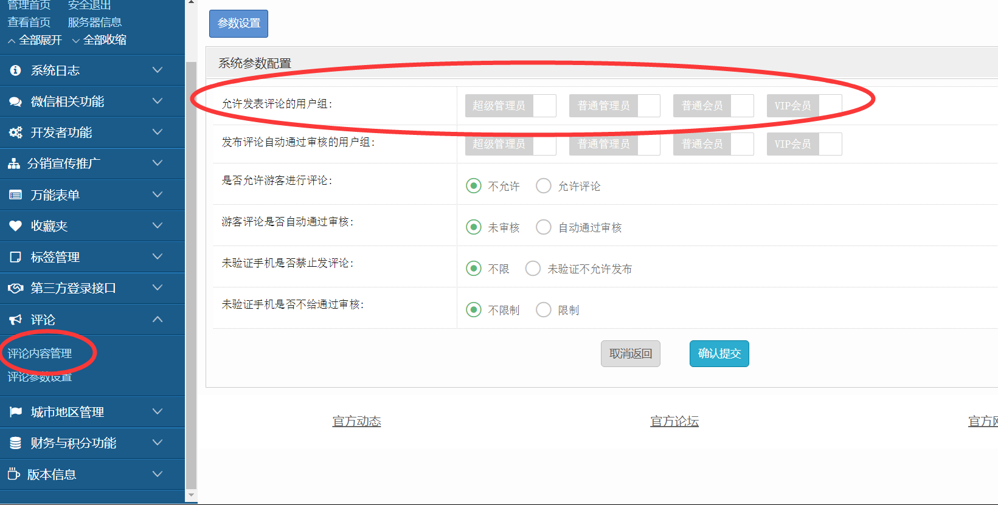Click the flag icon beside 城市地区管理

coord(16,412)
